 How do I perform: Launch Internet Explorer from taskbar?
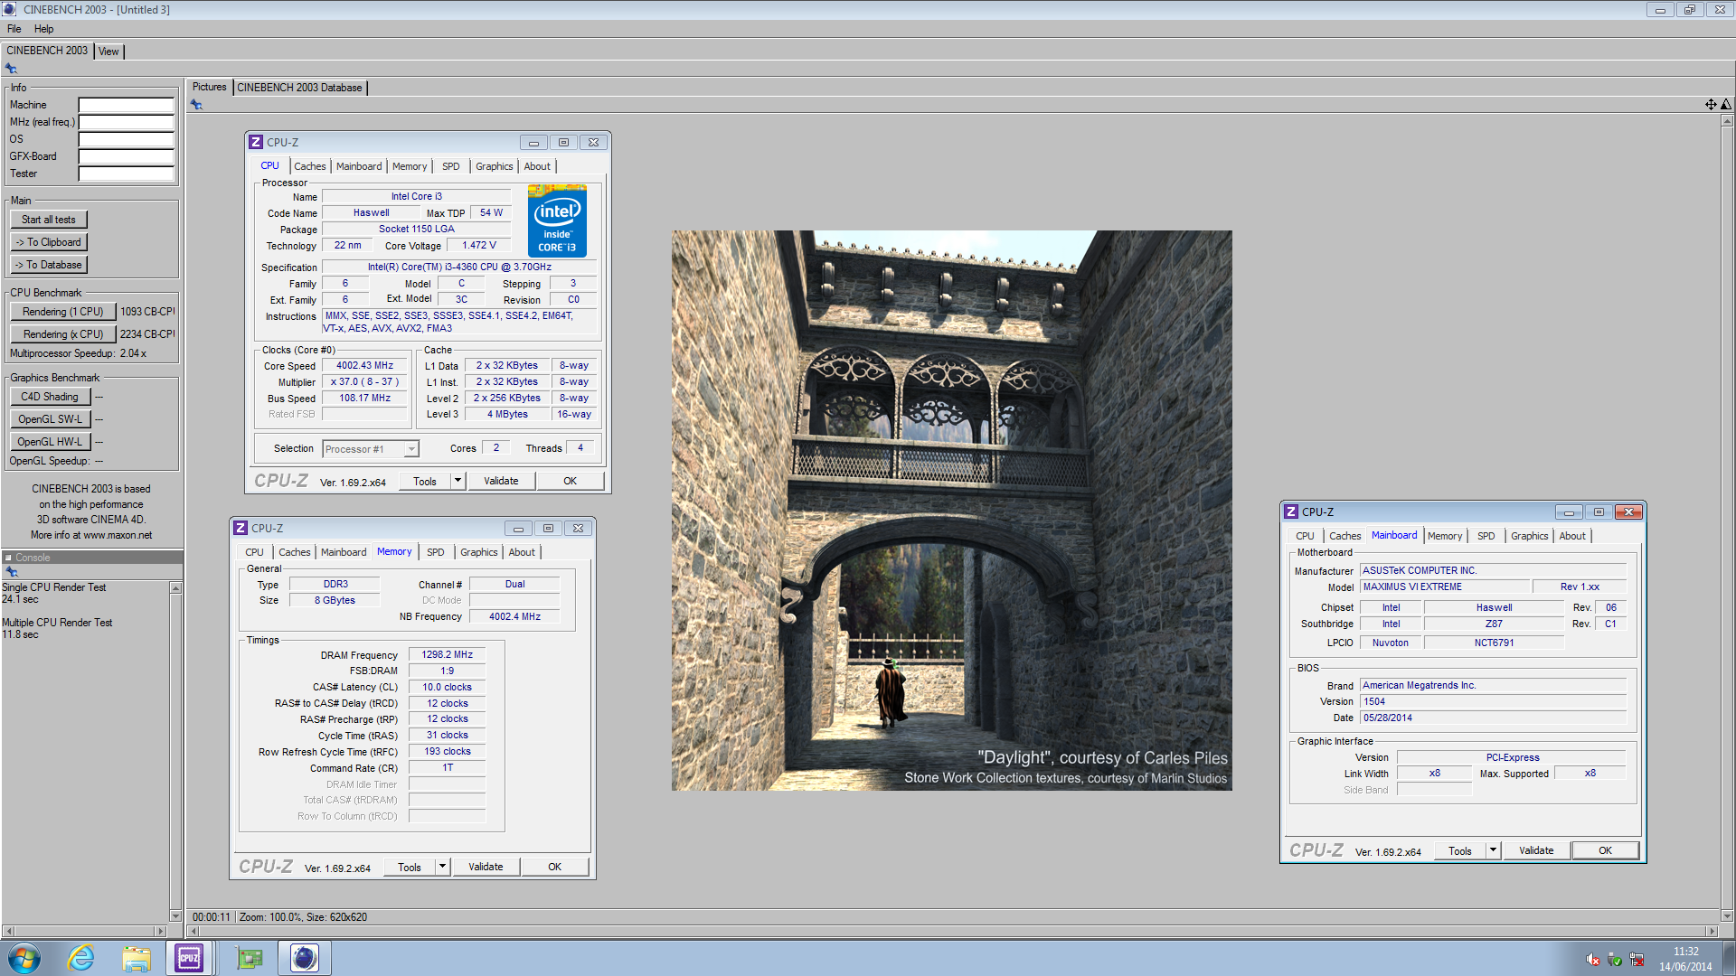point(81,958)
